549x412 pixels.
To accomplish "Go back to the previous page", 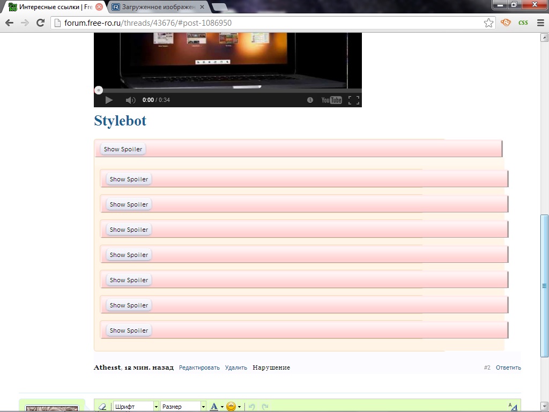I will pyautogui.click(x=10, y=23).
